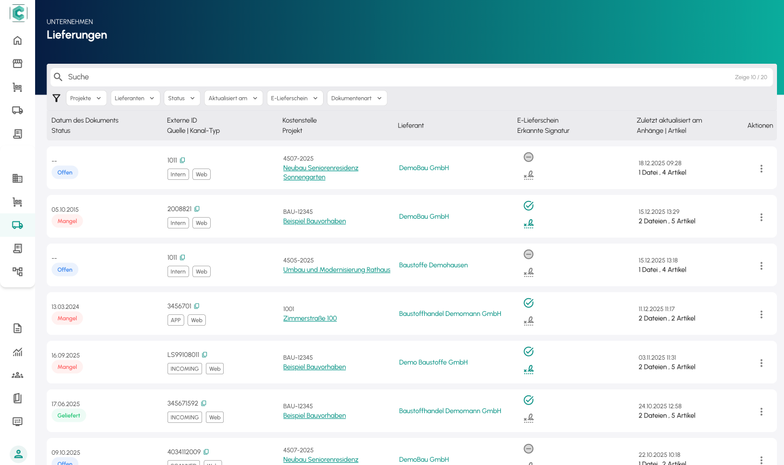Expand the E-Lieferschein filter dropdown

[x=295, y=98]
